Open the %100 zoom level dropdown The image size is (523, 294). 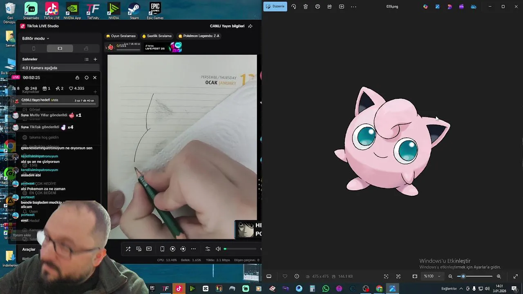click(432, 276)
